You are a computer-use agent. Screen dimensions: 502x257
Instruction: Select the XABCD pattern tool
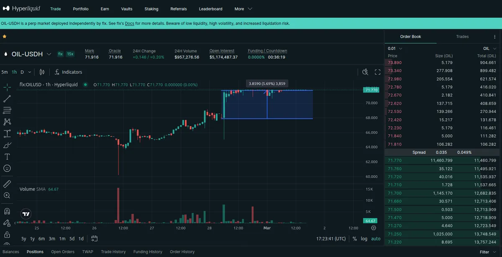click(x=7, y=122)
